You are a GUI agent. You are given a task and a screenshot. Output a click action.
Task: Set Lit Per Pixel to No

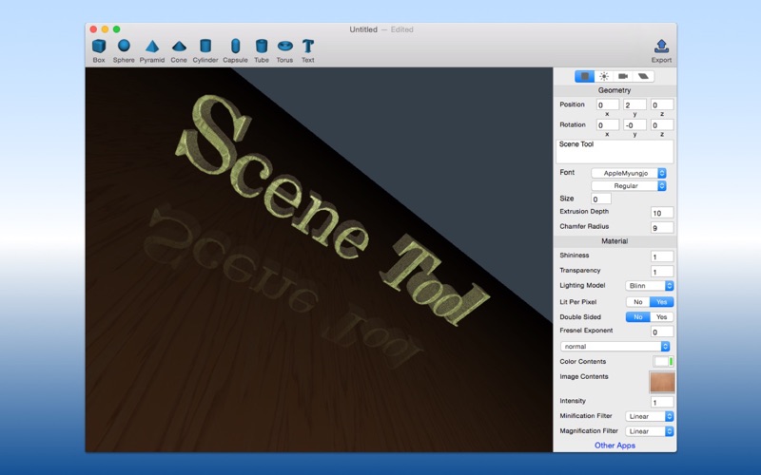[x=637, y=302]
